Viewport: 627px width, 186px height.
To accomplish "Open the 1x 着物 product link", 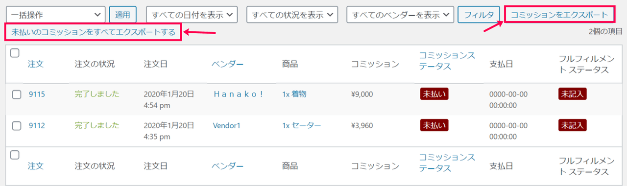I will pos(294,94).
